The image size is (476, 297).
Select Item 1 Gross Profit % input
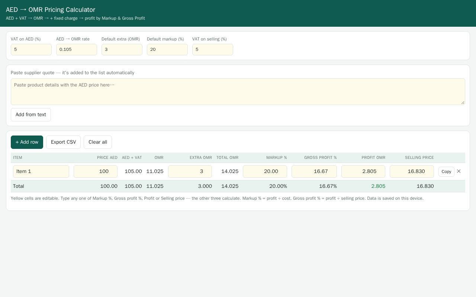coord(314,172)
